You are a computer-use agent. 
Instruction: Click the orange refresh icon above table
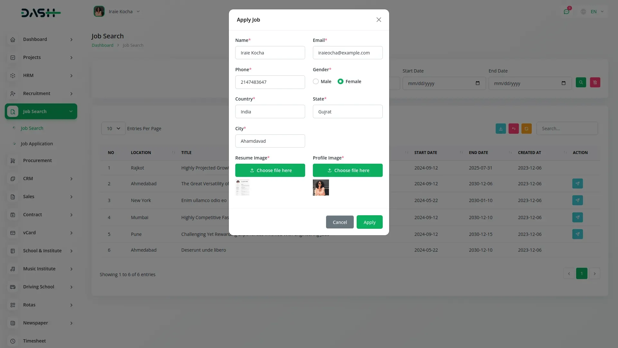tap(526, 129)
